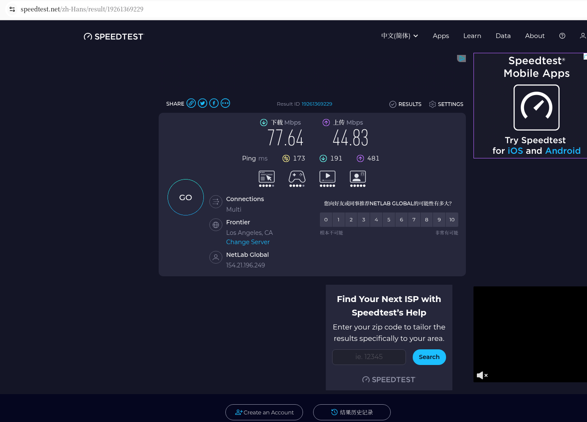Image resolution: width=587 pixels, height=422 pixels.
Task: Click the Los Angeles, CA server location
Action: [249, 233]
